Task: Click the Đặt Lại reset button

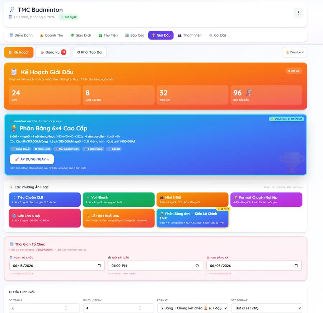Action: (294, 71)
